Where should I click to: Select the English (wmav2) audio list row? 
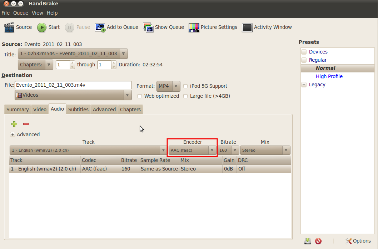(150, 169)
